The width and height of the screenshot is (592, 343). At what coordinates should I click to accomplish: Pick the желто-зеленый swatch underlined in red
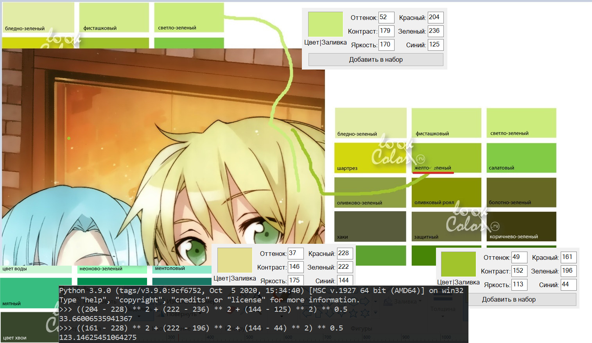click(x=446, y=157)
